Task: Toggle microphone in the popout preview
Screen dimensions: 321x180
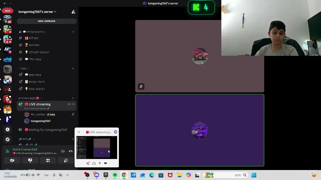Action: click(100, 163)
